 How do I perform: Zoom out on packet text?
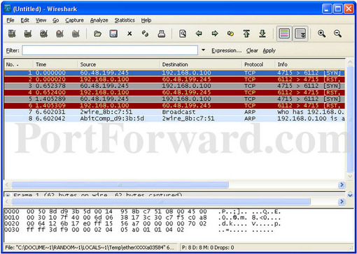[337, 33]
